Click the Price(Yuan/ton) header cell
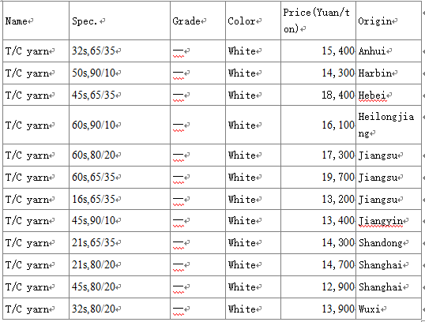Image resolution: width=425 pixels, height=322 pixels. pos(318,21)
